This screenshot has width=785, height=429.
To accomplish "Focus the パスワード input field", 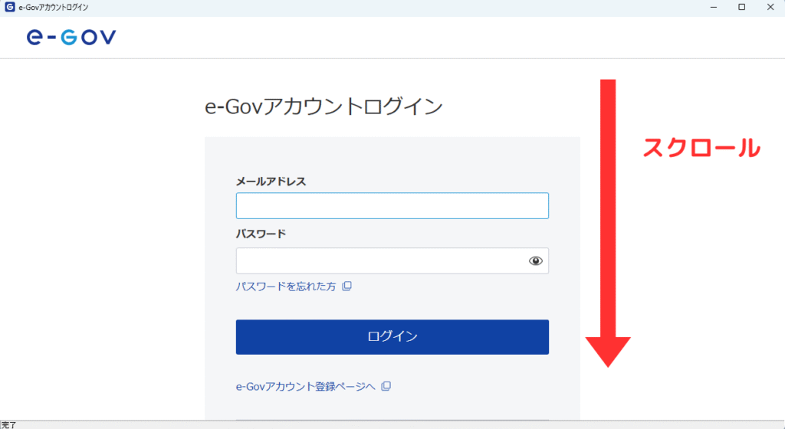I will (392, 260).
